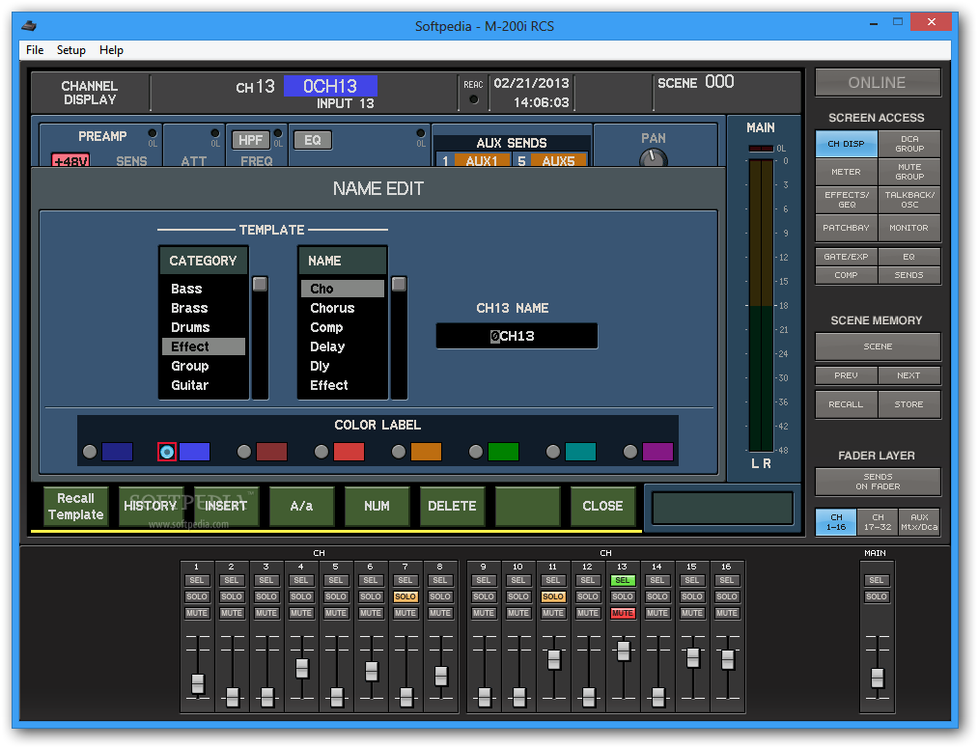This screenshot has height=748, width=978.
Task: Close the Name Edit panel
Action: pyautogui.click(x=602, y=506)
